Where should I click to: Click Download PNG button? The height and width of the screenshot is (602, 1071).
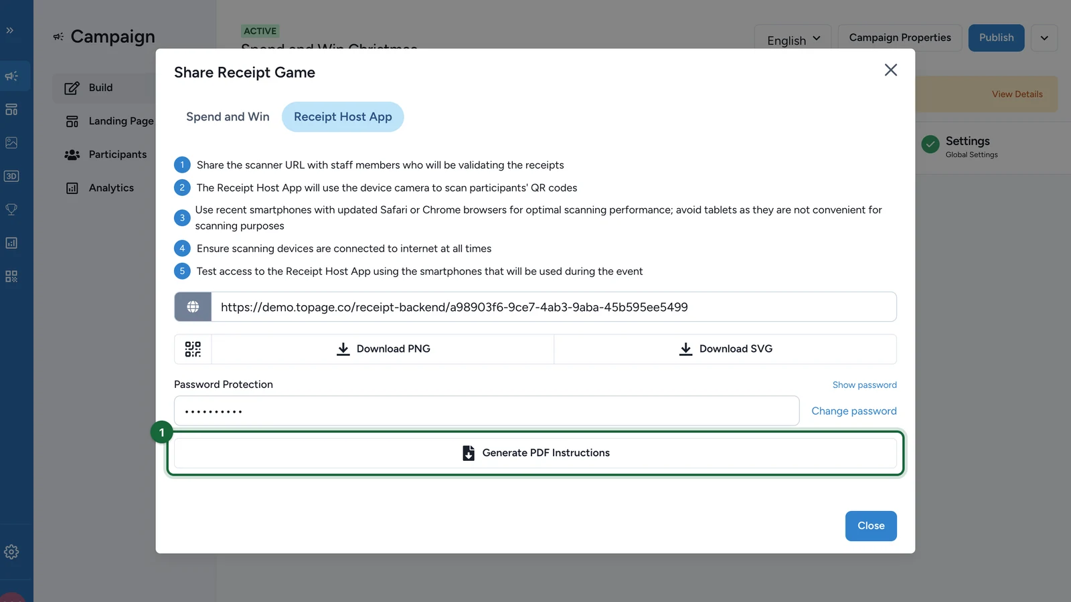point(383,349)
